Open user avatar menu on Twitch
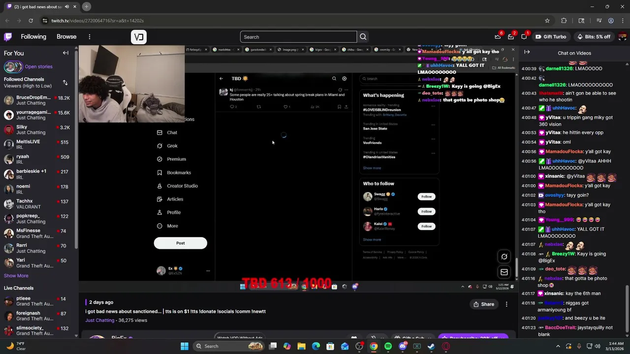Image resolution: width=630 pixels, height=354 pixels. (x=623, y=37)
